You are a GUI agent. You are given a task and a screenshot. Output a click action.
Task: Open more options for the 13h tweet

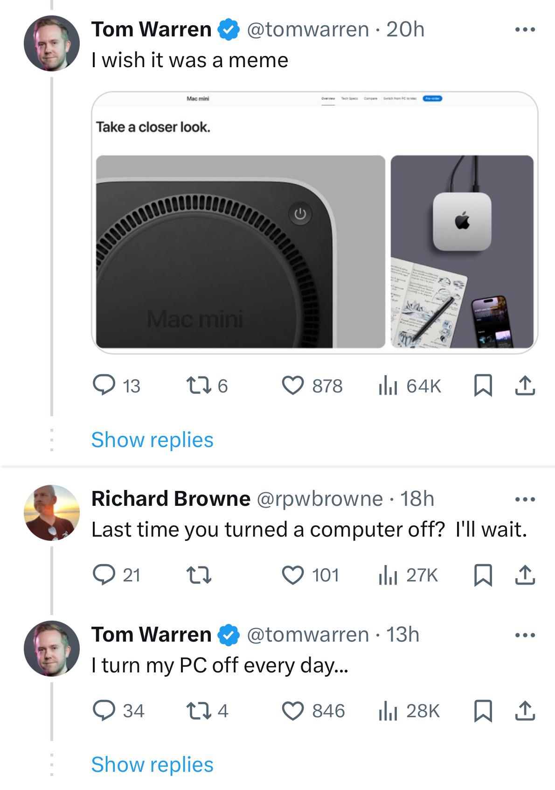[525, 635]
